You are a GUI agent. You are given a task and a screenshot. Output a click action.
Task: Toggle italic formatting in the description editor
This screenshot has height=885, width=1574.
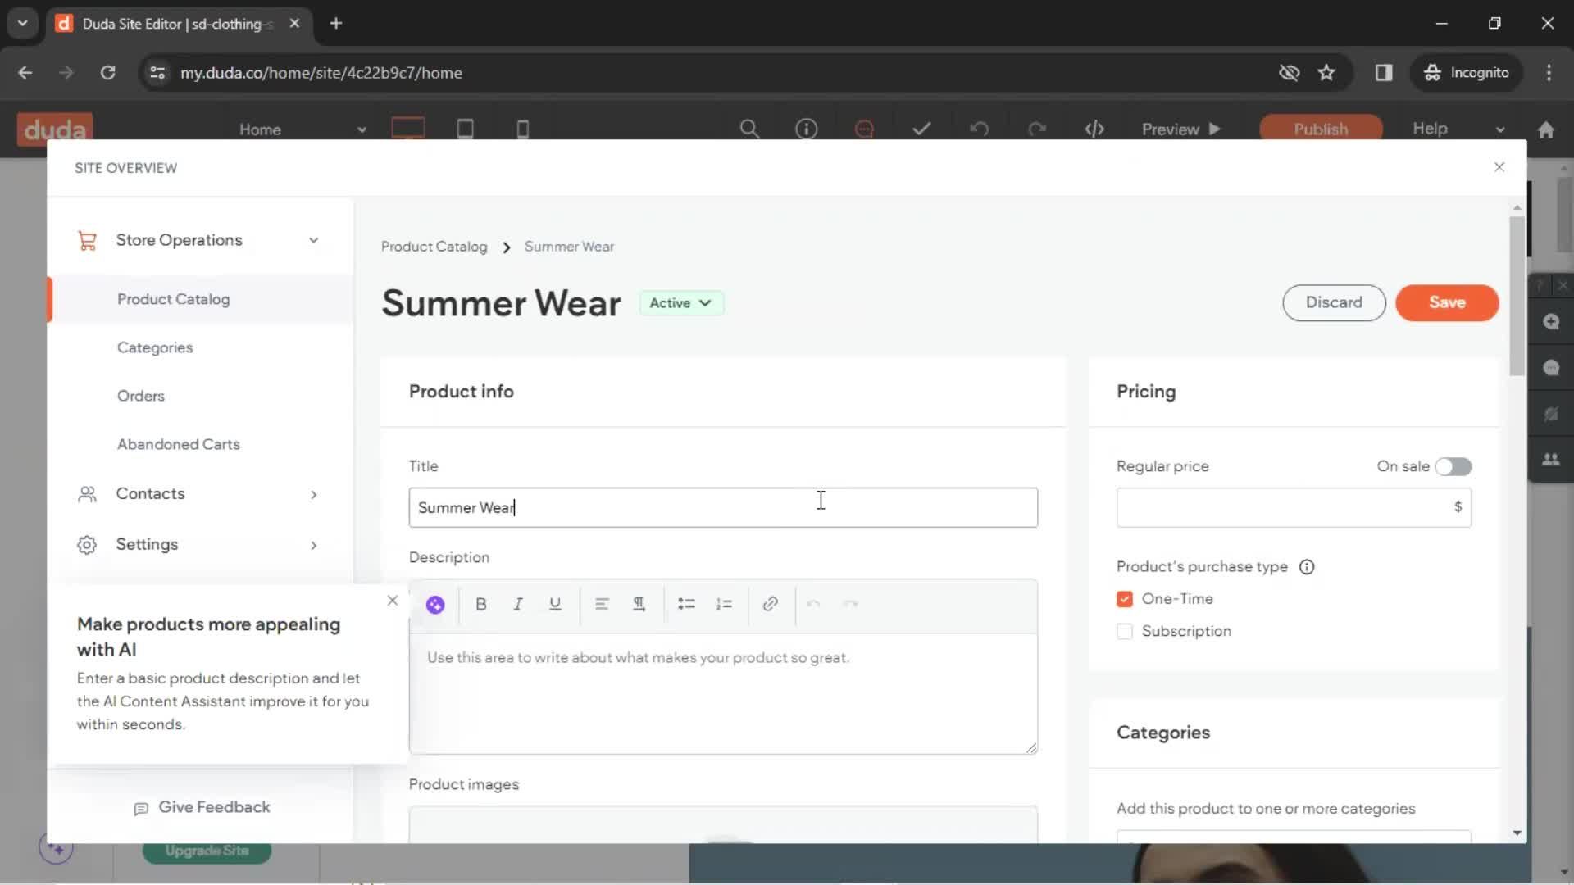click(x=518, y=604)
